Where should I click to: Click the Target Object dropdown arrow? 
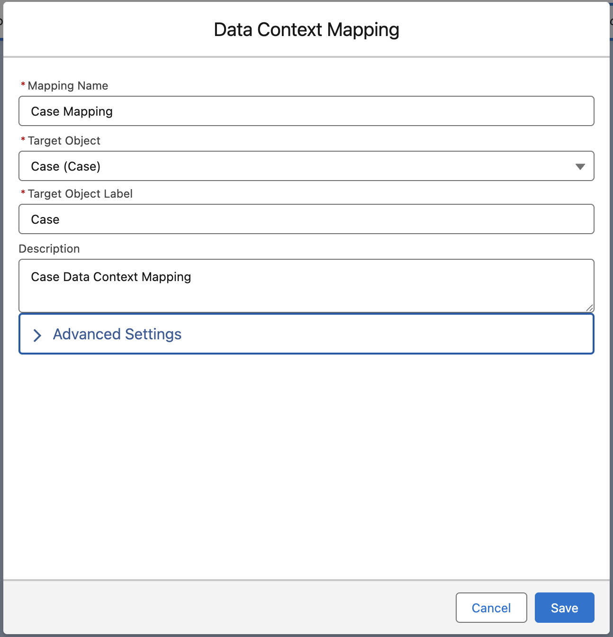pyautogui.click(x=580, y=166)
